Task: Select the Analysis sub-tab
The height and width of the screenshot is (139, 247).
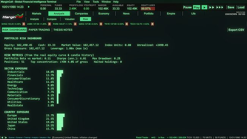Action: point(35,19)
